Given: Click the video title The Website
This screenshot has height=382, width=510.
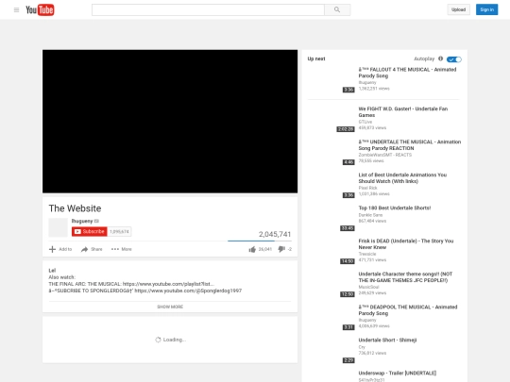Looking at the screenshot, I should tap(75, 208).
